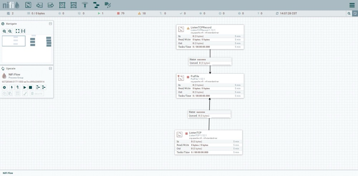Collapse the Operate panel

click(50, 68)
